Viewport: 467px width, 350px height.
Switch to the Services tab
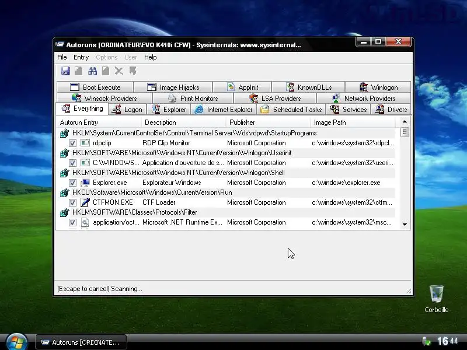point(348,110)
